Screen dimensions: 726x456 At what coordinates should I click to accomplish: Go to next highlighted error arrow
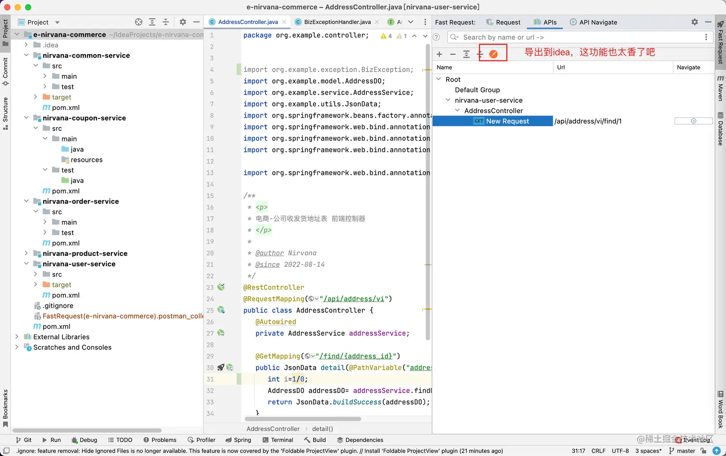(x=425, y=36)
